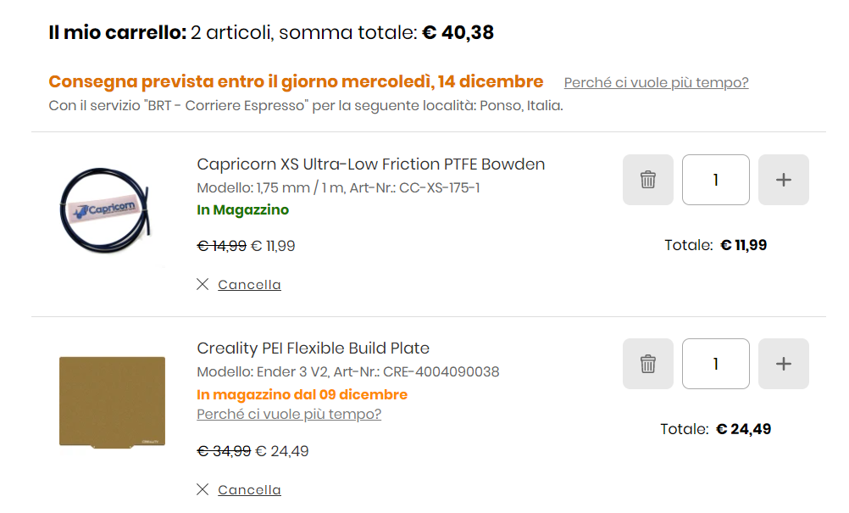Open Capricorn XS Ultra-Low Friction product title
The height and width of the screenshot is (513, 849).
370,164
